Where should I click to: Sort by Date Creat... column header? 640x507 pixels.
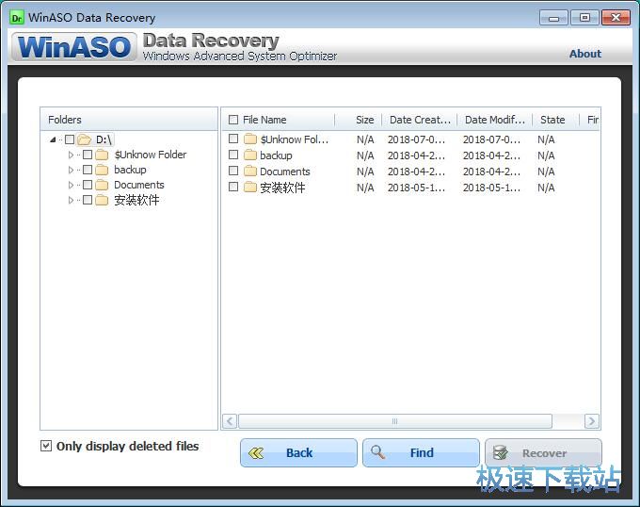(x=420, y=120)
